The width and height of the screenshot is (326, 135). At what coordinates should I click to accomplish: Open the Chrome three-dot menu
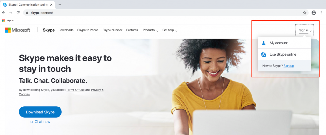click(321, 13)
